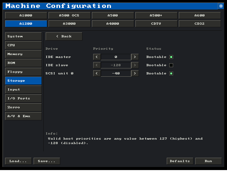Screen dimensions: 227x184
Task: Open the ROM settings page
Action: (23, 63)
